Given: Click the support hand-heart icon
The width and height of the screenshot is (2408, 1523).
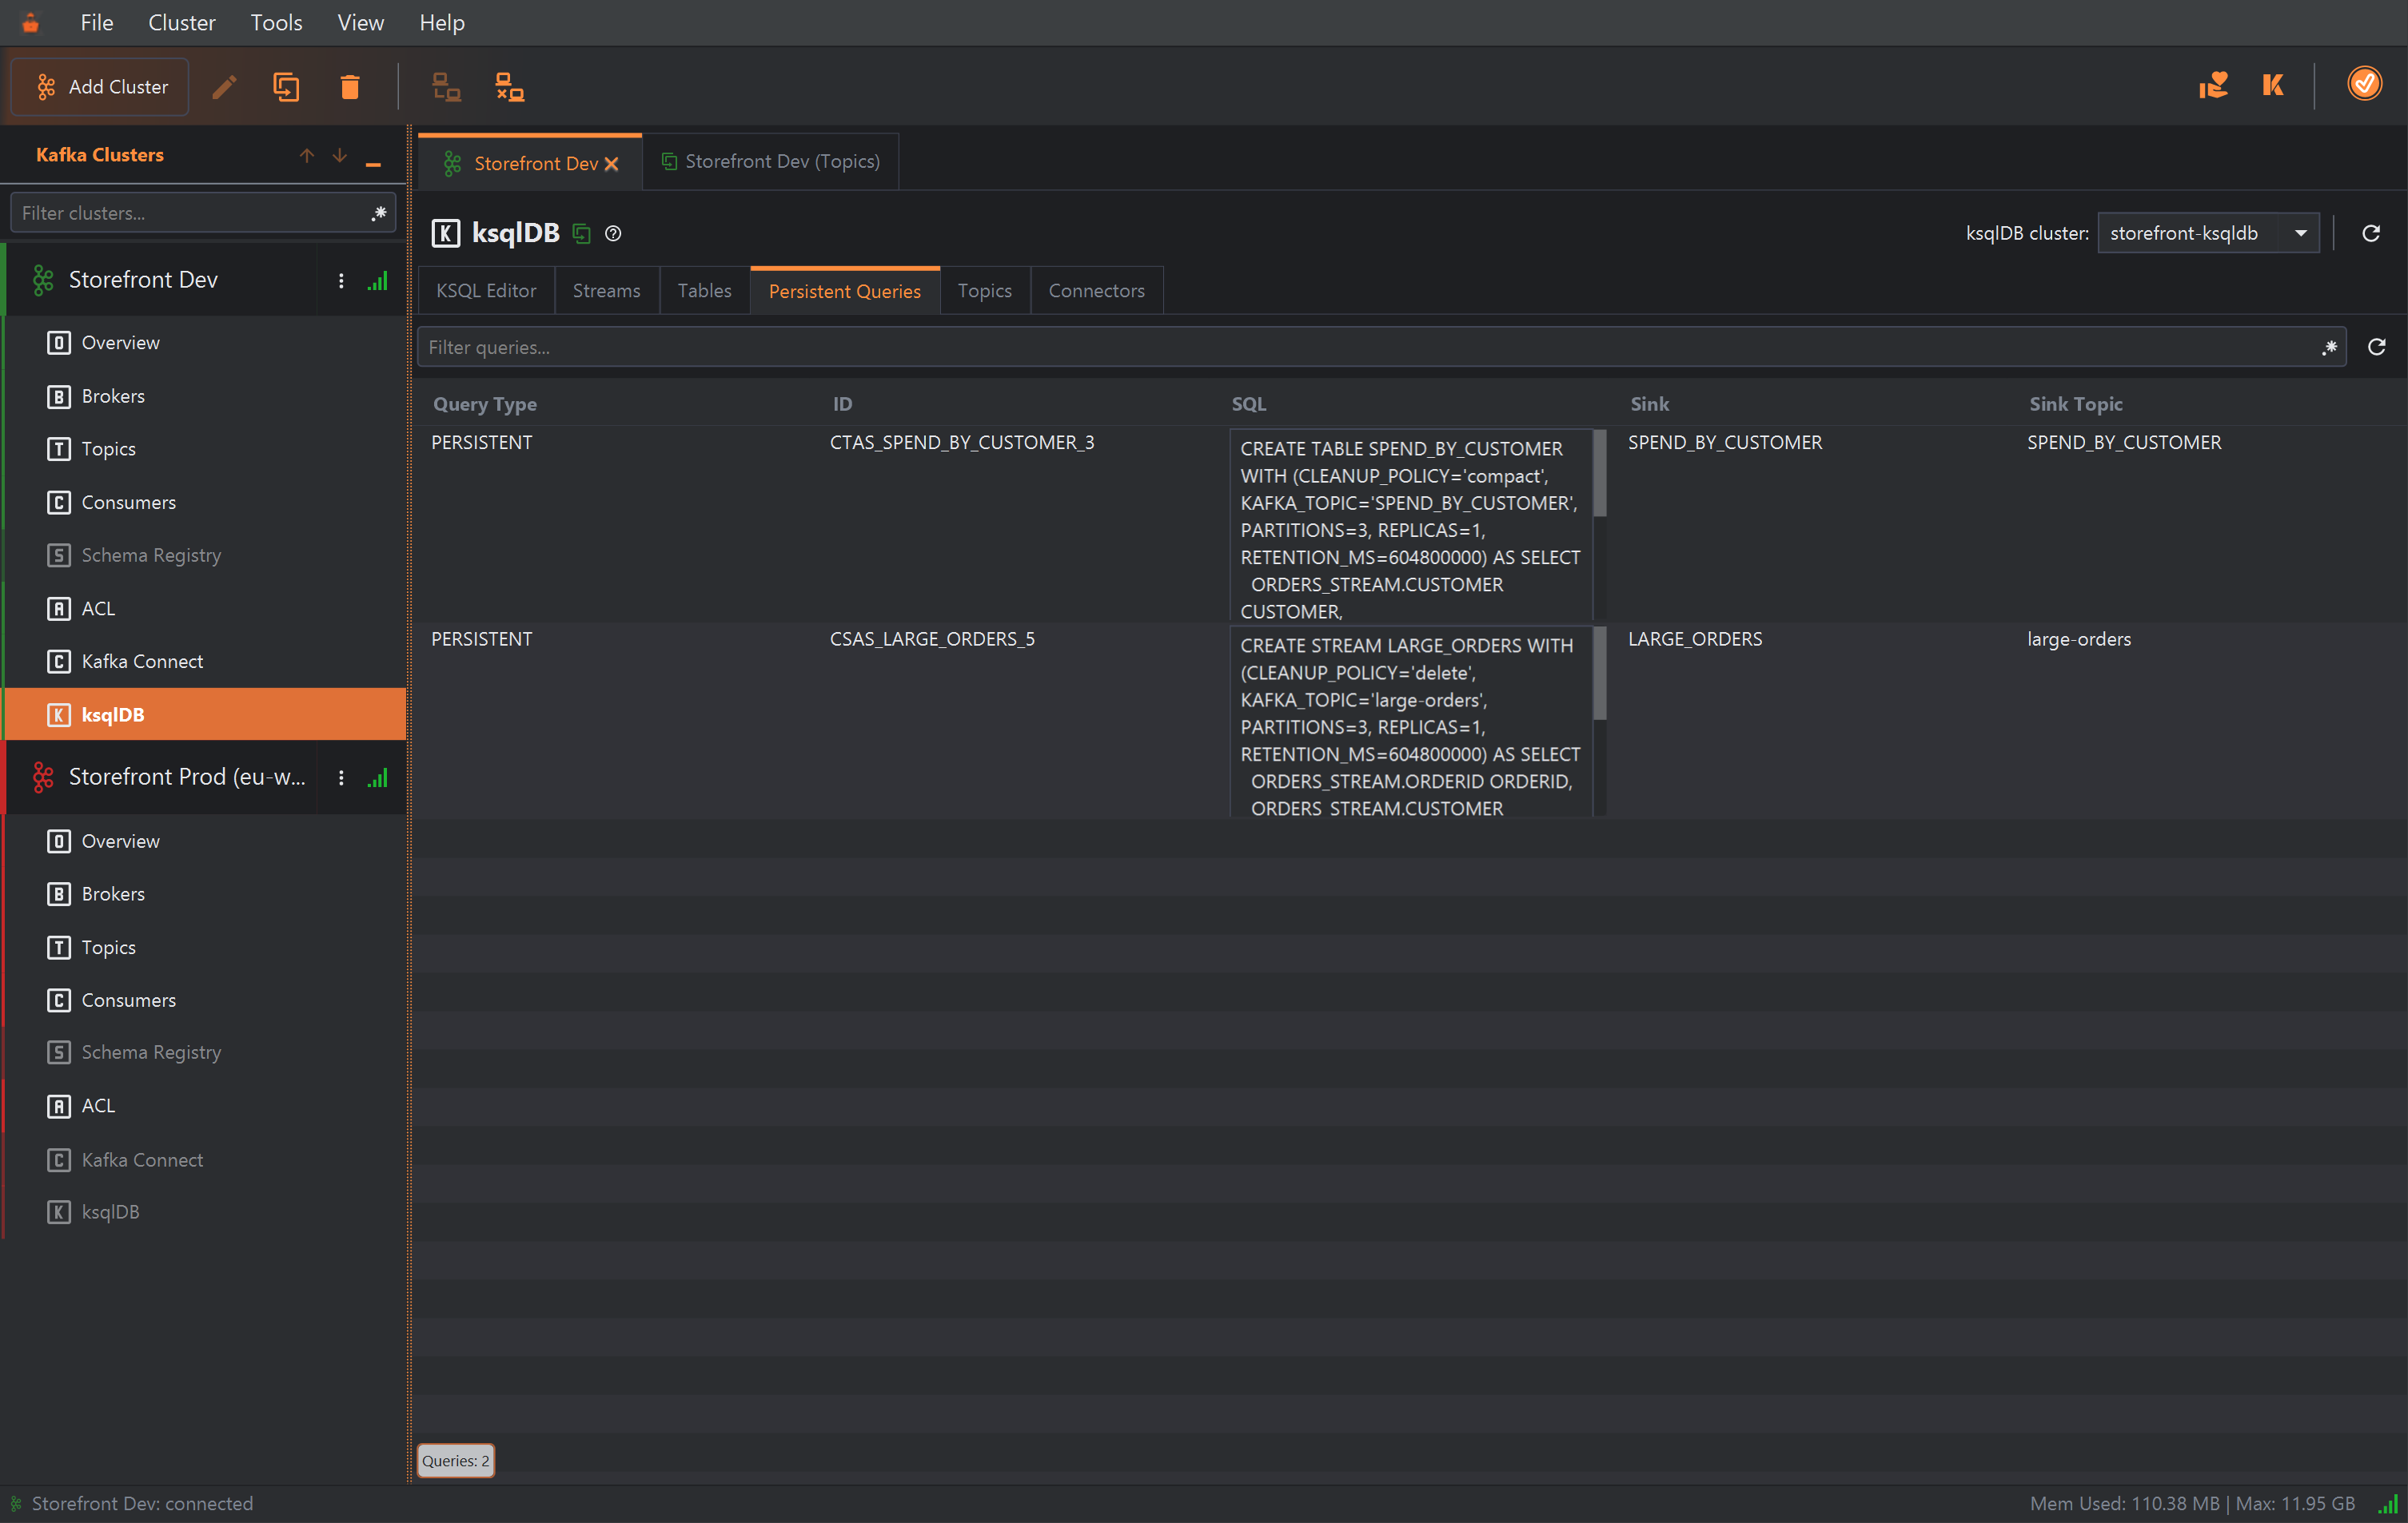Looking at the screenshot, I should coord(2212,85).
